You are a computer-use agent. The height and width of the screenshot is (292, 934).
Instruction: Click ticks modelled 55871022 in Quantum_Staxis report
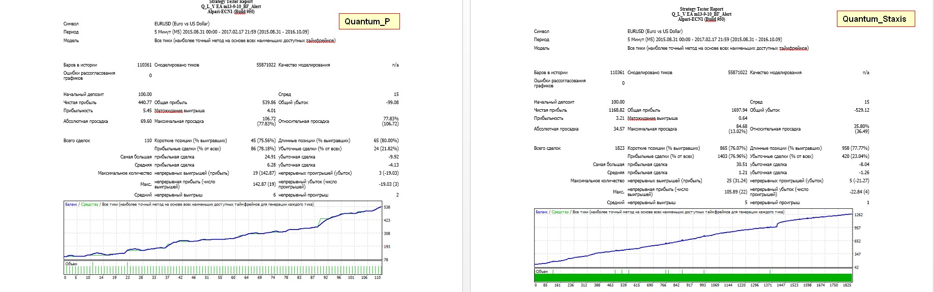tap(738, 73)
